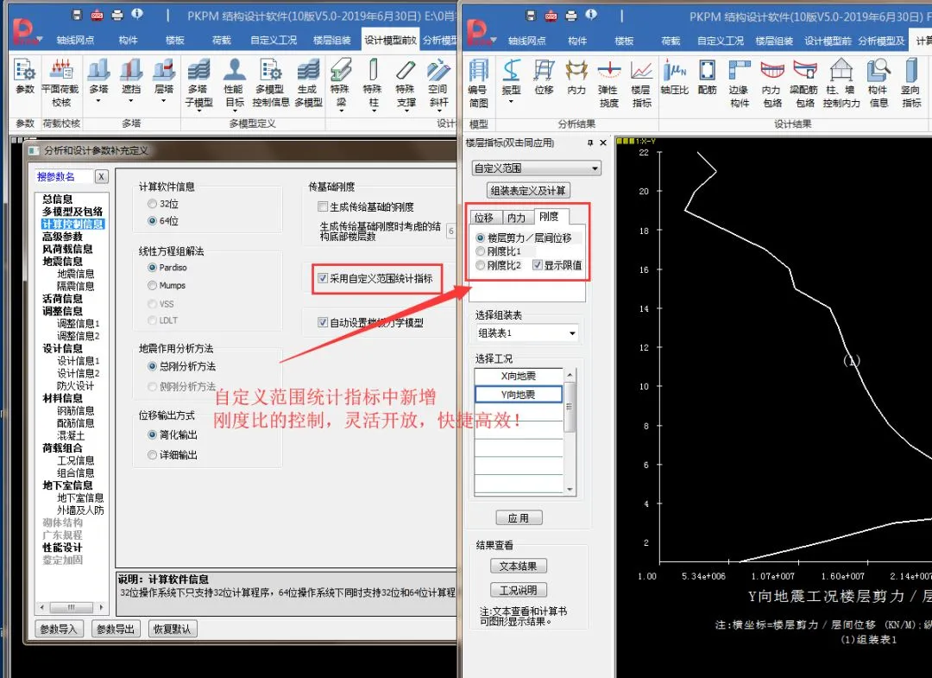Expand 空间斜杆 ribbon dropdown
Viewport: 932px width, 678px height.
(x=438, y=110)
